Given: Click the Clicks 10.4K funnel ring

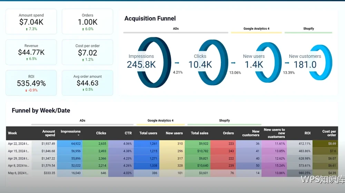Looking at the screenshot, I should (x=208, y=62).
